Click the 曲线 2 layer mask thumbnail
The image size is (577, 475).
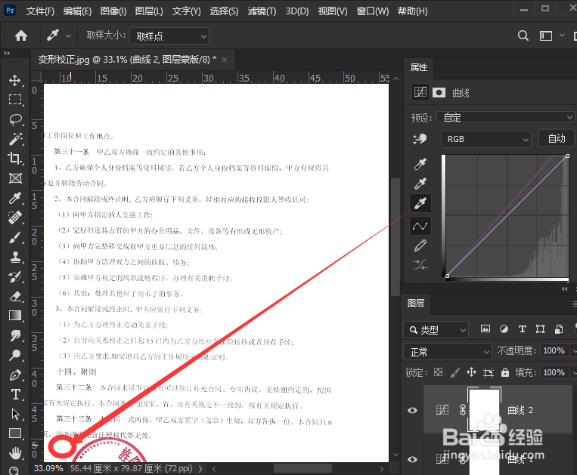pyautogui.click(x=484, y=409)
